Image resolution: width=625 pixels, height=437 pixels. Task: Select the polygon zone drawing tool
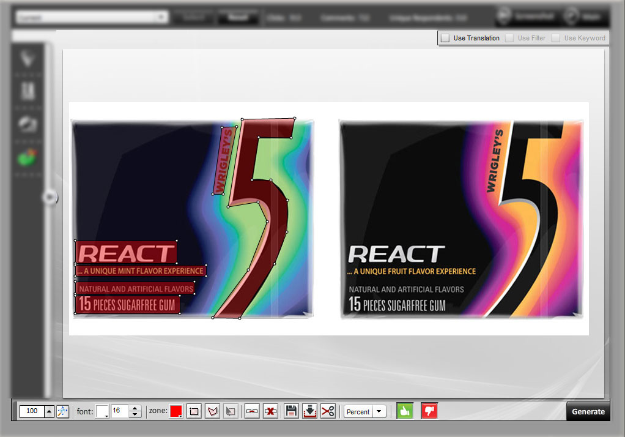tap(212, 411)
